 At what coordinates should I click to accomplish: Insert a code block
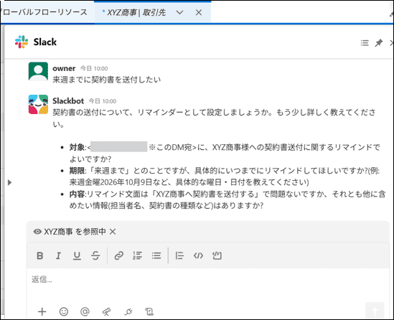tap(217, 255)
